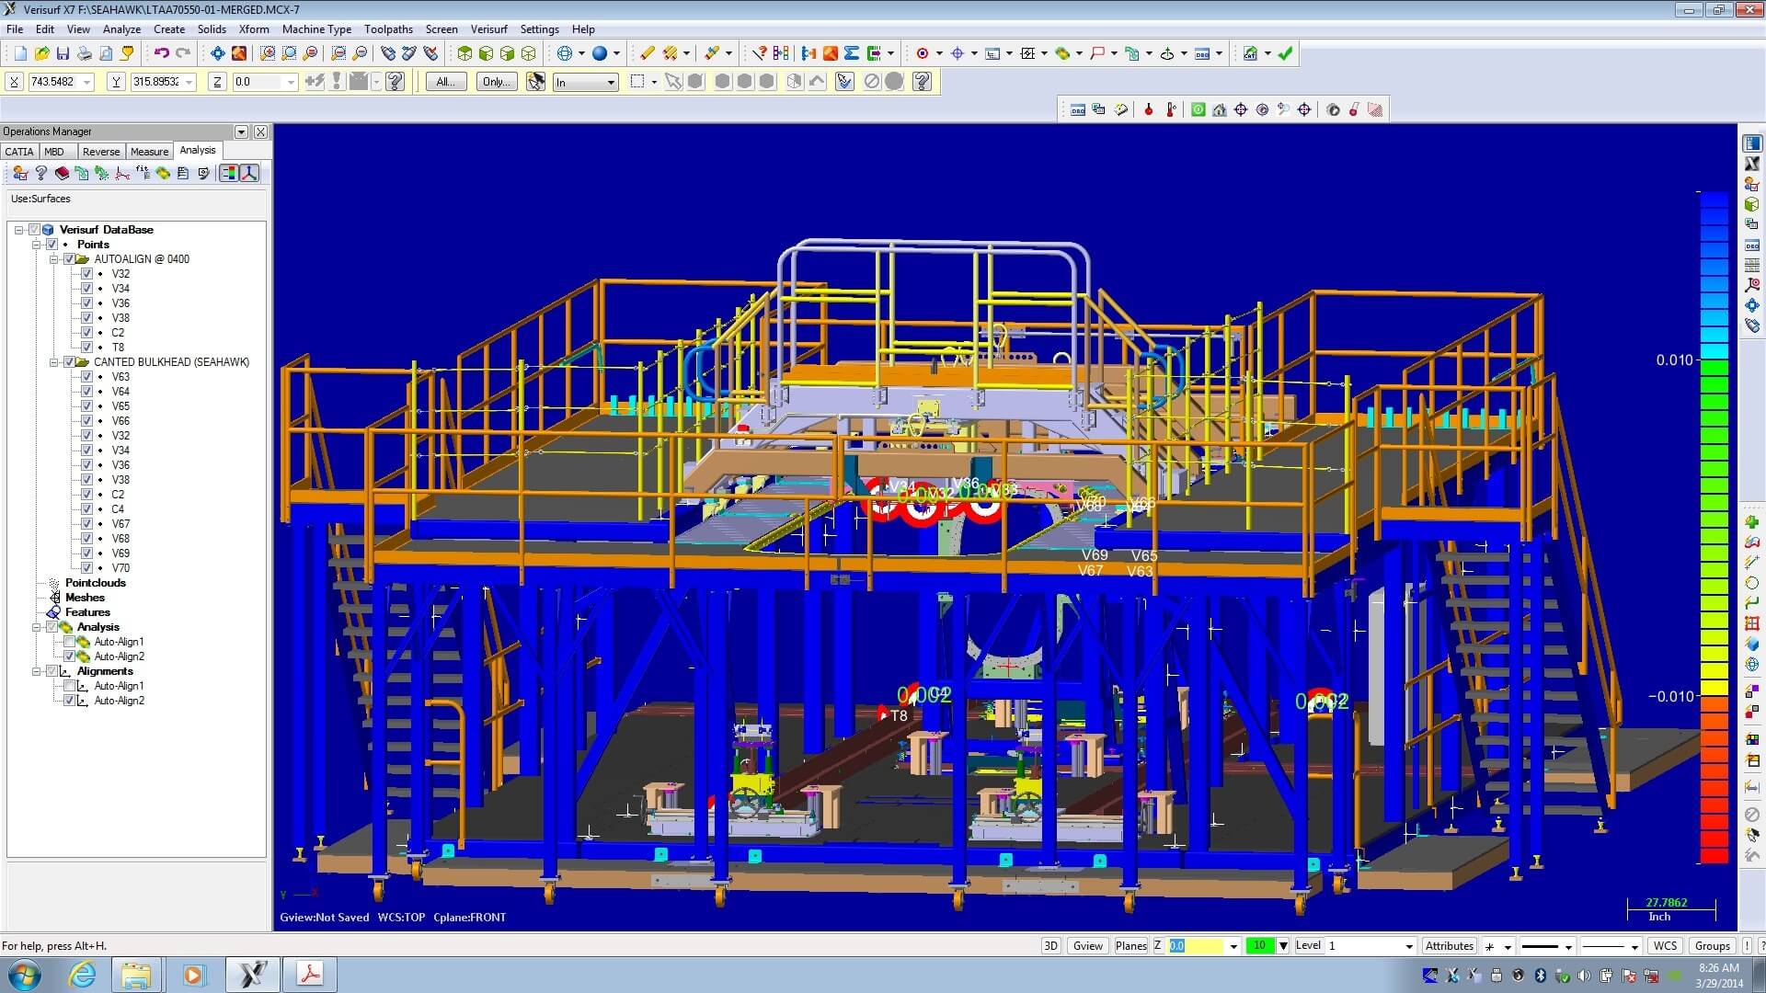Open the X coordinate dropdown
1766x993 pixels.
[86, 82]
